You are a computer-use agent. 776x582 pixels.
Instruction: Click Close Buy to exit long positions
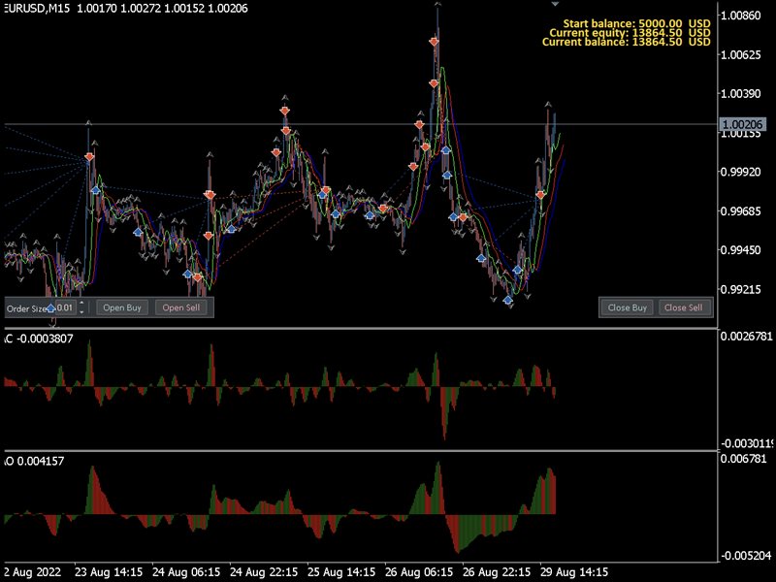coord(627,307)
